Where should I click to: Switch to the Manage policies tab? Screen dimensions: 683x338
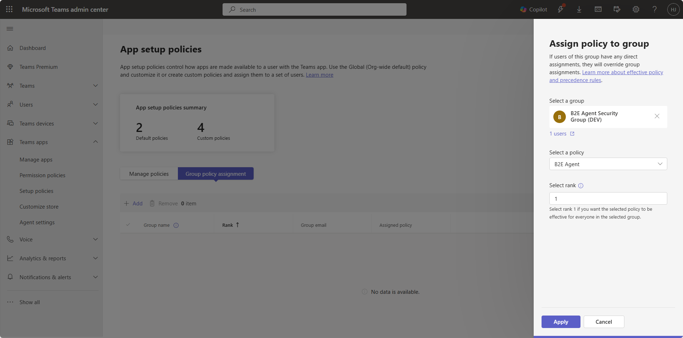(149, 174)
